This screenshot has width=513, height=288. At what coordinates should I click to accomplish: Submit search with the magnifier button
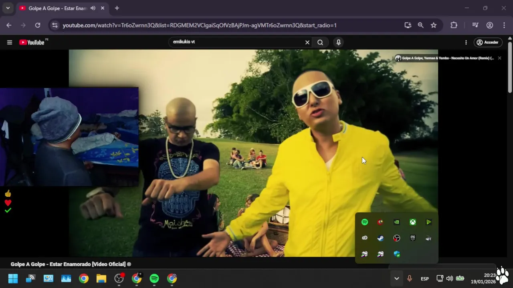click(320, 42)
